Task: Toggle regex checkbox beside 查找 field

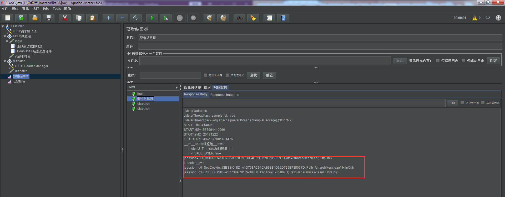Action: point(228,75)
